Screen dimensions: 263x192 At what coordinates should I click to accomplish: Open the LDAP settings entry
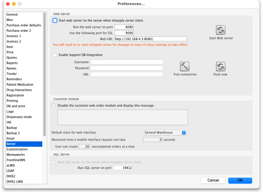tap(10, 171)
